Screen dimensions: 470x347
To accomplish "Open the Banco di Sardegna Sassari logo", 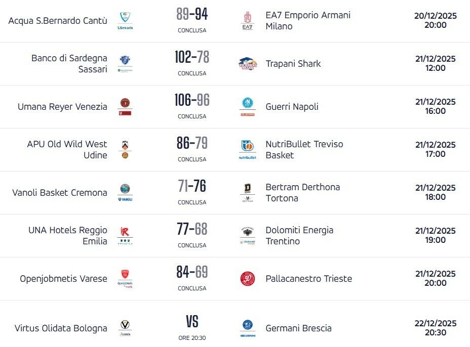I will point(125,64).
